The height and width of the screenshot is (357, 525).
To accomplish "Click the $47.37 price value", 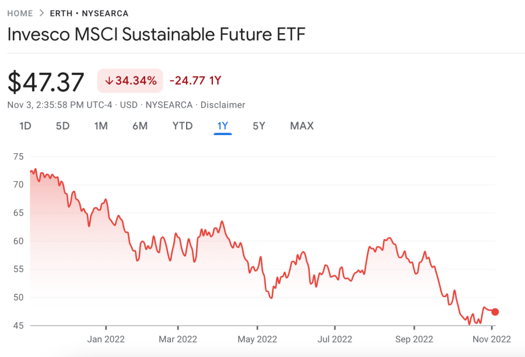I will tap(46, 82).
